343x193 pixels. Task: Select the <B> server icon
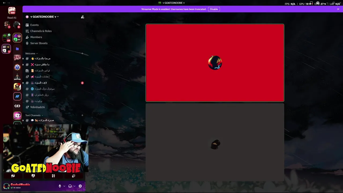[17, 106]
